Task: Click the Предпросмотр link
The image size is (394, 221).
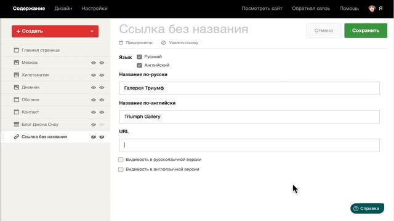Action: point(140,42)
